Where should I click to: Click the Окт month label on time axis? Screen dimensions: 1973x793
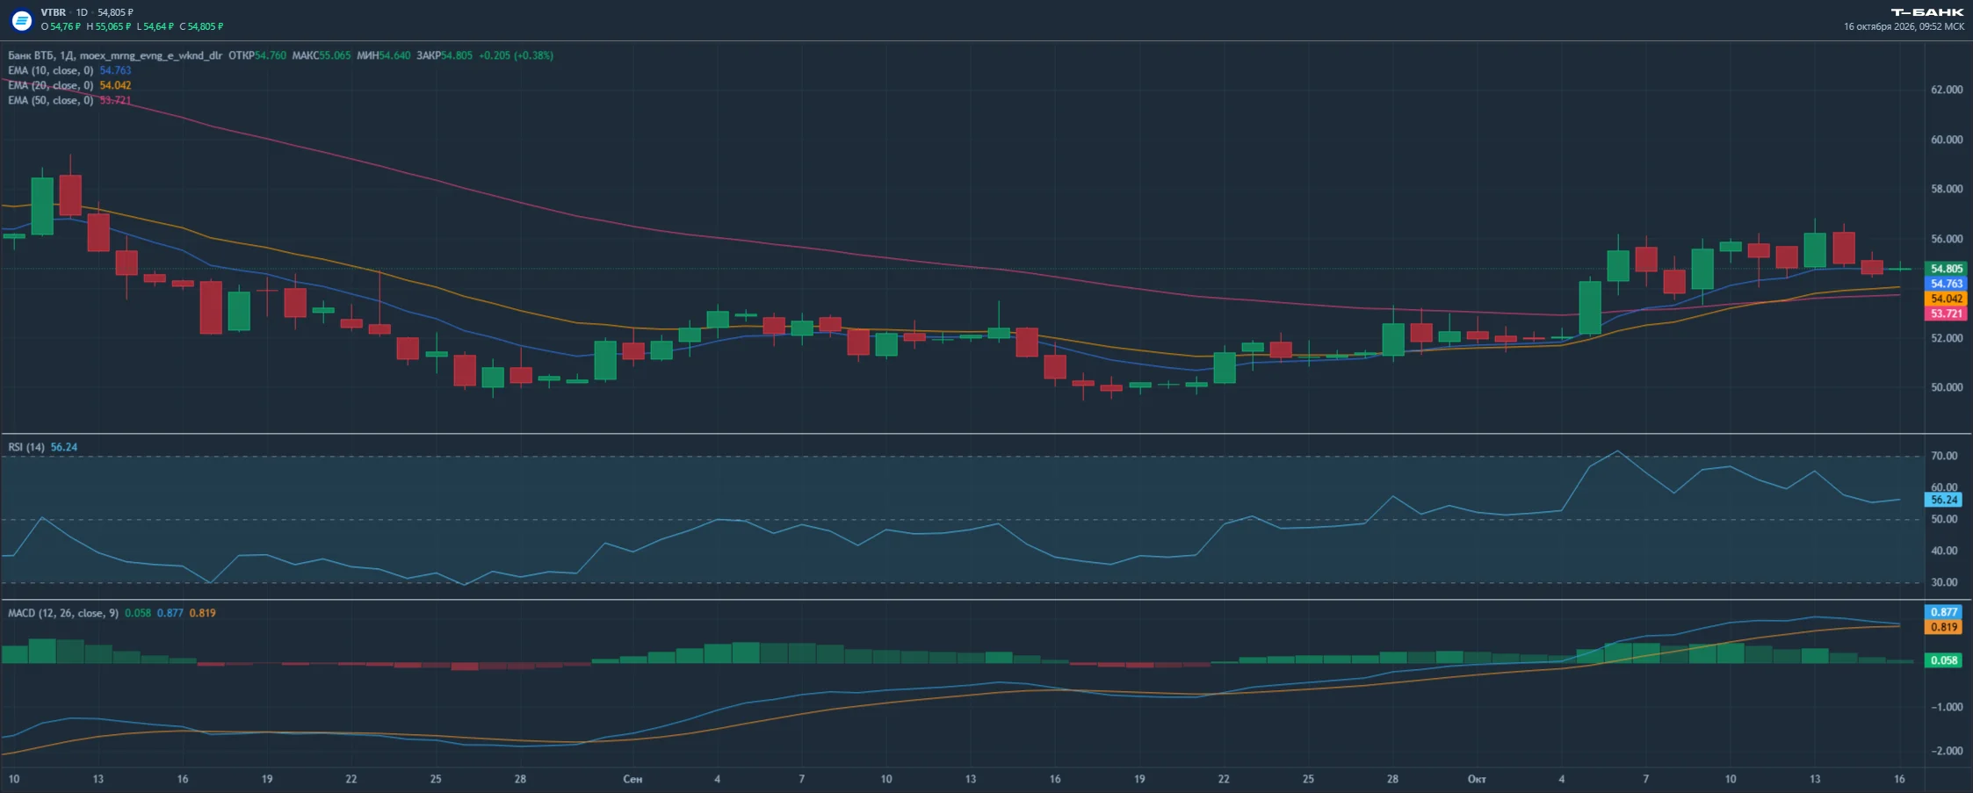pos(1477,779)
